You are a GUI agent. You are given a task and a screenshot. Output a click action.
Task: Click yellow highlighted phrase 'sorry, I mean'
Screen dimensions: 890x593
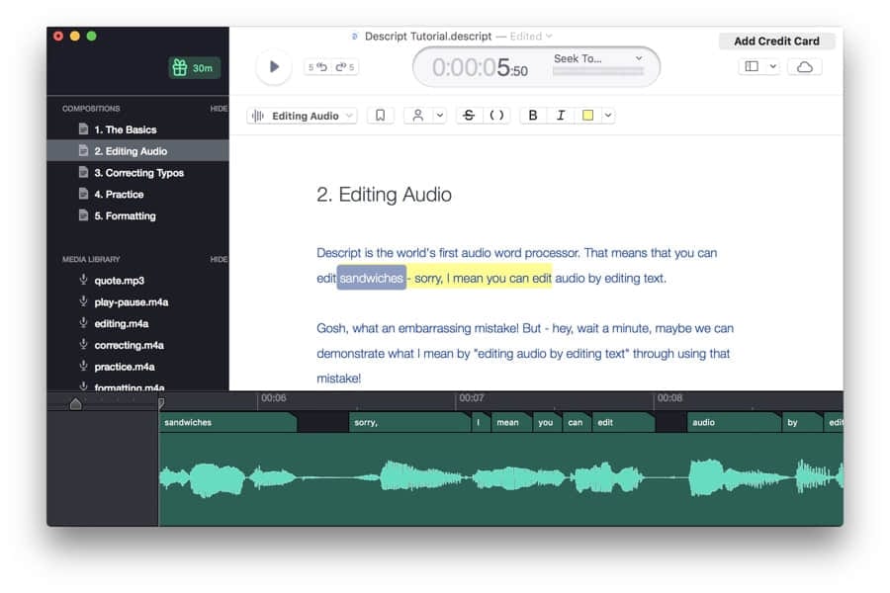[x=448, y=278]
